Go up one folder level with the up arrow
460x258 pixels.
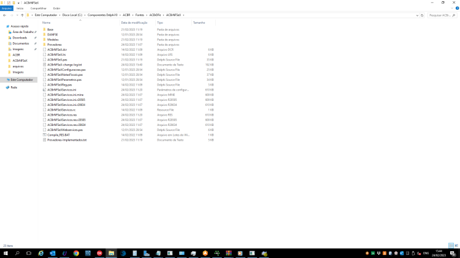(22, 15)
